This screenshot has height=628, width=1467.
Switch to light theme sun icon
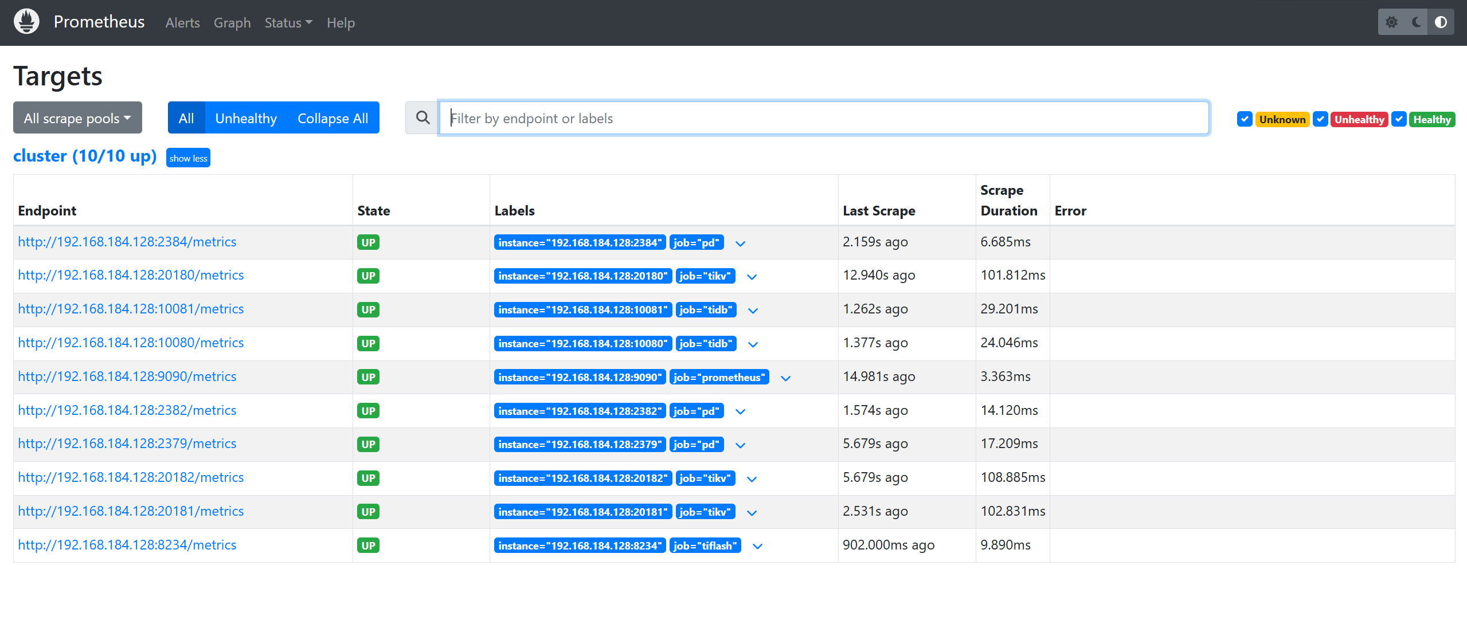tap(1391, 22)
